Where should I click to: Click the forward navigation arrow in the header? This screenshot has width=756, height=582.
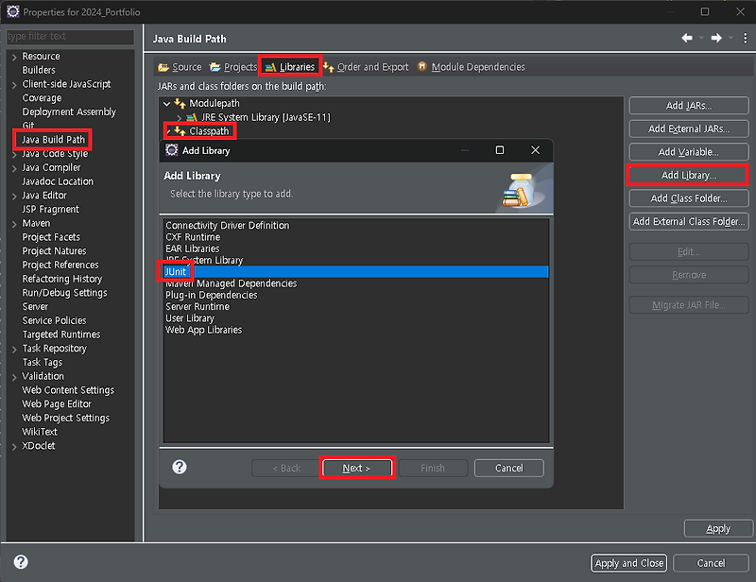click(x=716, y=36)
